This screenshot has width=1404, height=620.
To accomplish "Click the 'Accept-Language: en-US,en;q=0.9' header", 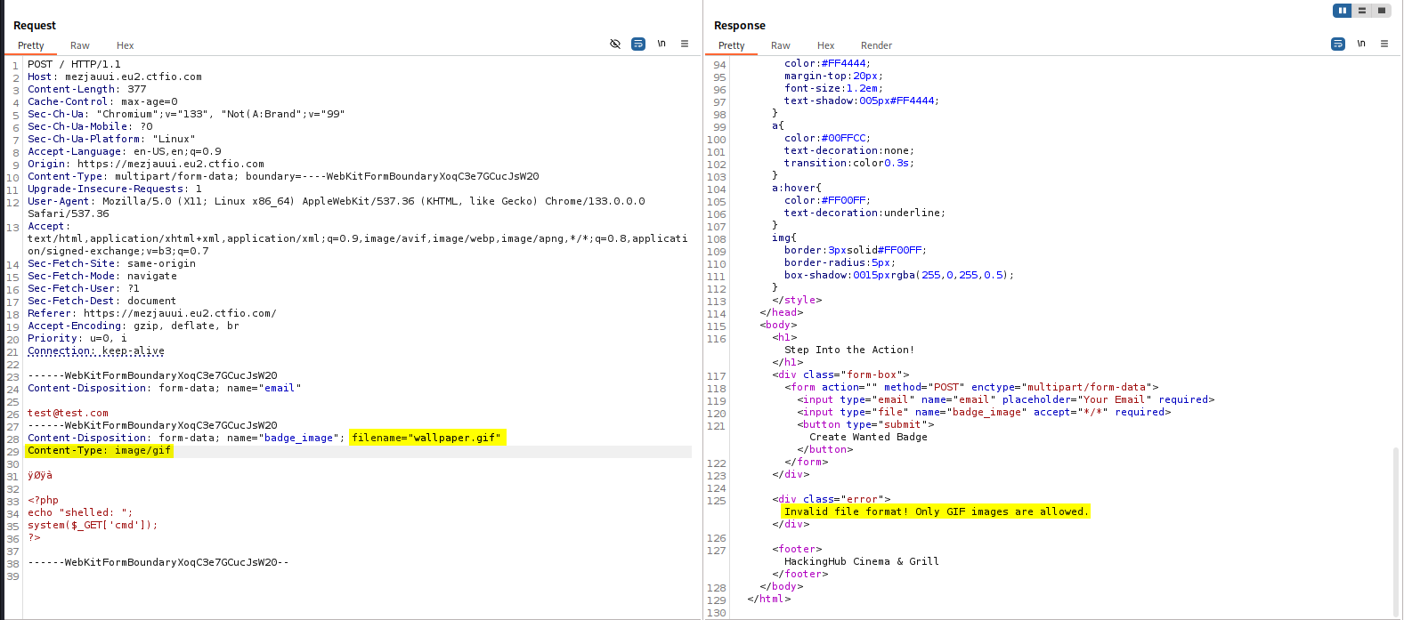I will [x=125, y=151].
